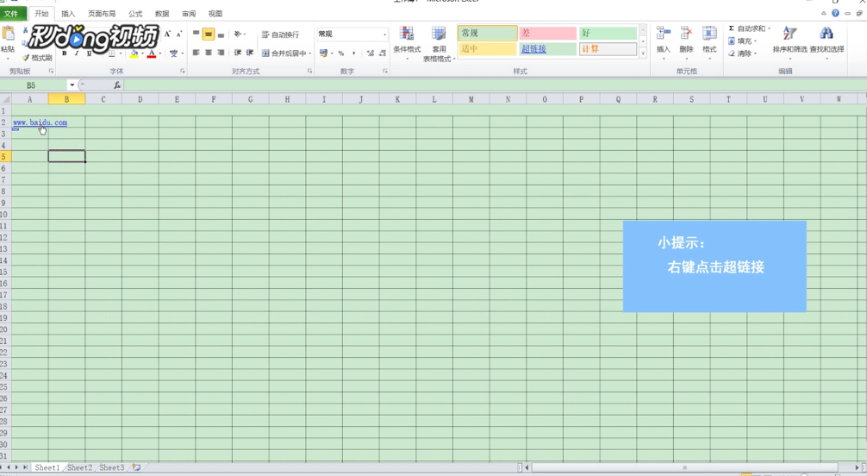The height and width of the screenshot is (476, 867).
Task: Toggle top vertical alignment
Action: pos(196,34)
